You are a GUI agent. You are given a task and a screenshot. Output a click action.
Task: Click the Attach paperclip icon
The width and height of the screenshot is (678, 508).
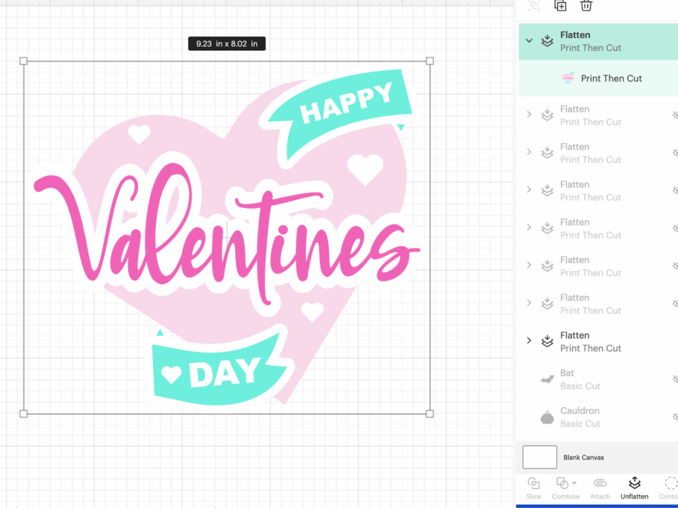[x=600, y=483]
